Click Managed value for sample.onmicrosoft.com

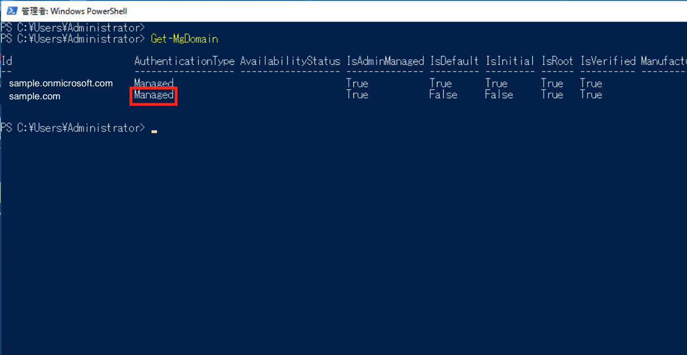154,84
